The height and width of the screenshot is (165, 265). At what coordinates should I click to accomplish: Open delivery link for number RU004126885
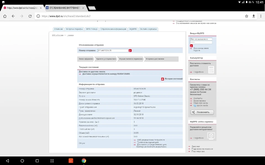point(106,74)
